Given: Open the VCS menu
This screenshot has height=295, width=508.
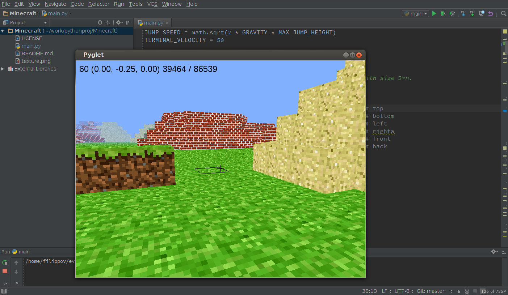Looking at the screenshot, I should (x=152, y=4).
